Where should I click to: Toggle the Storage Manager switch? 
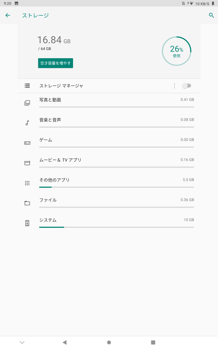[187, 86]
